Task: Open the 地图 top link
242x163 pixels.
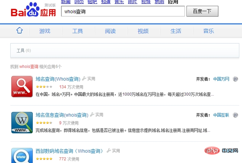Action: (159, 2)
